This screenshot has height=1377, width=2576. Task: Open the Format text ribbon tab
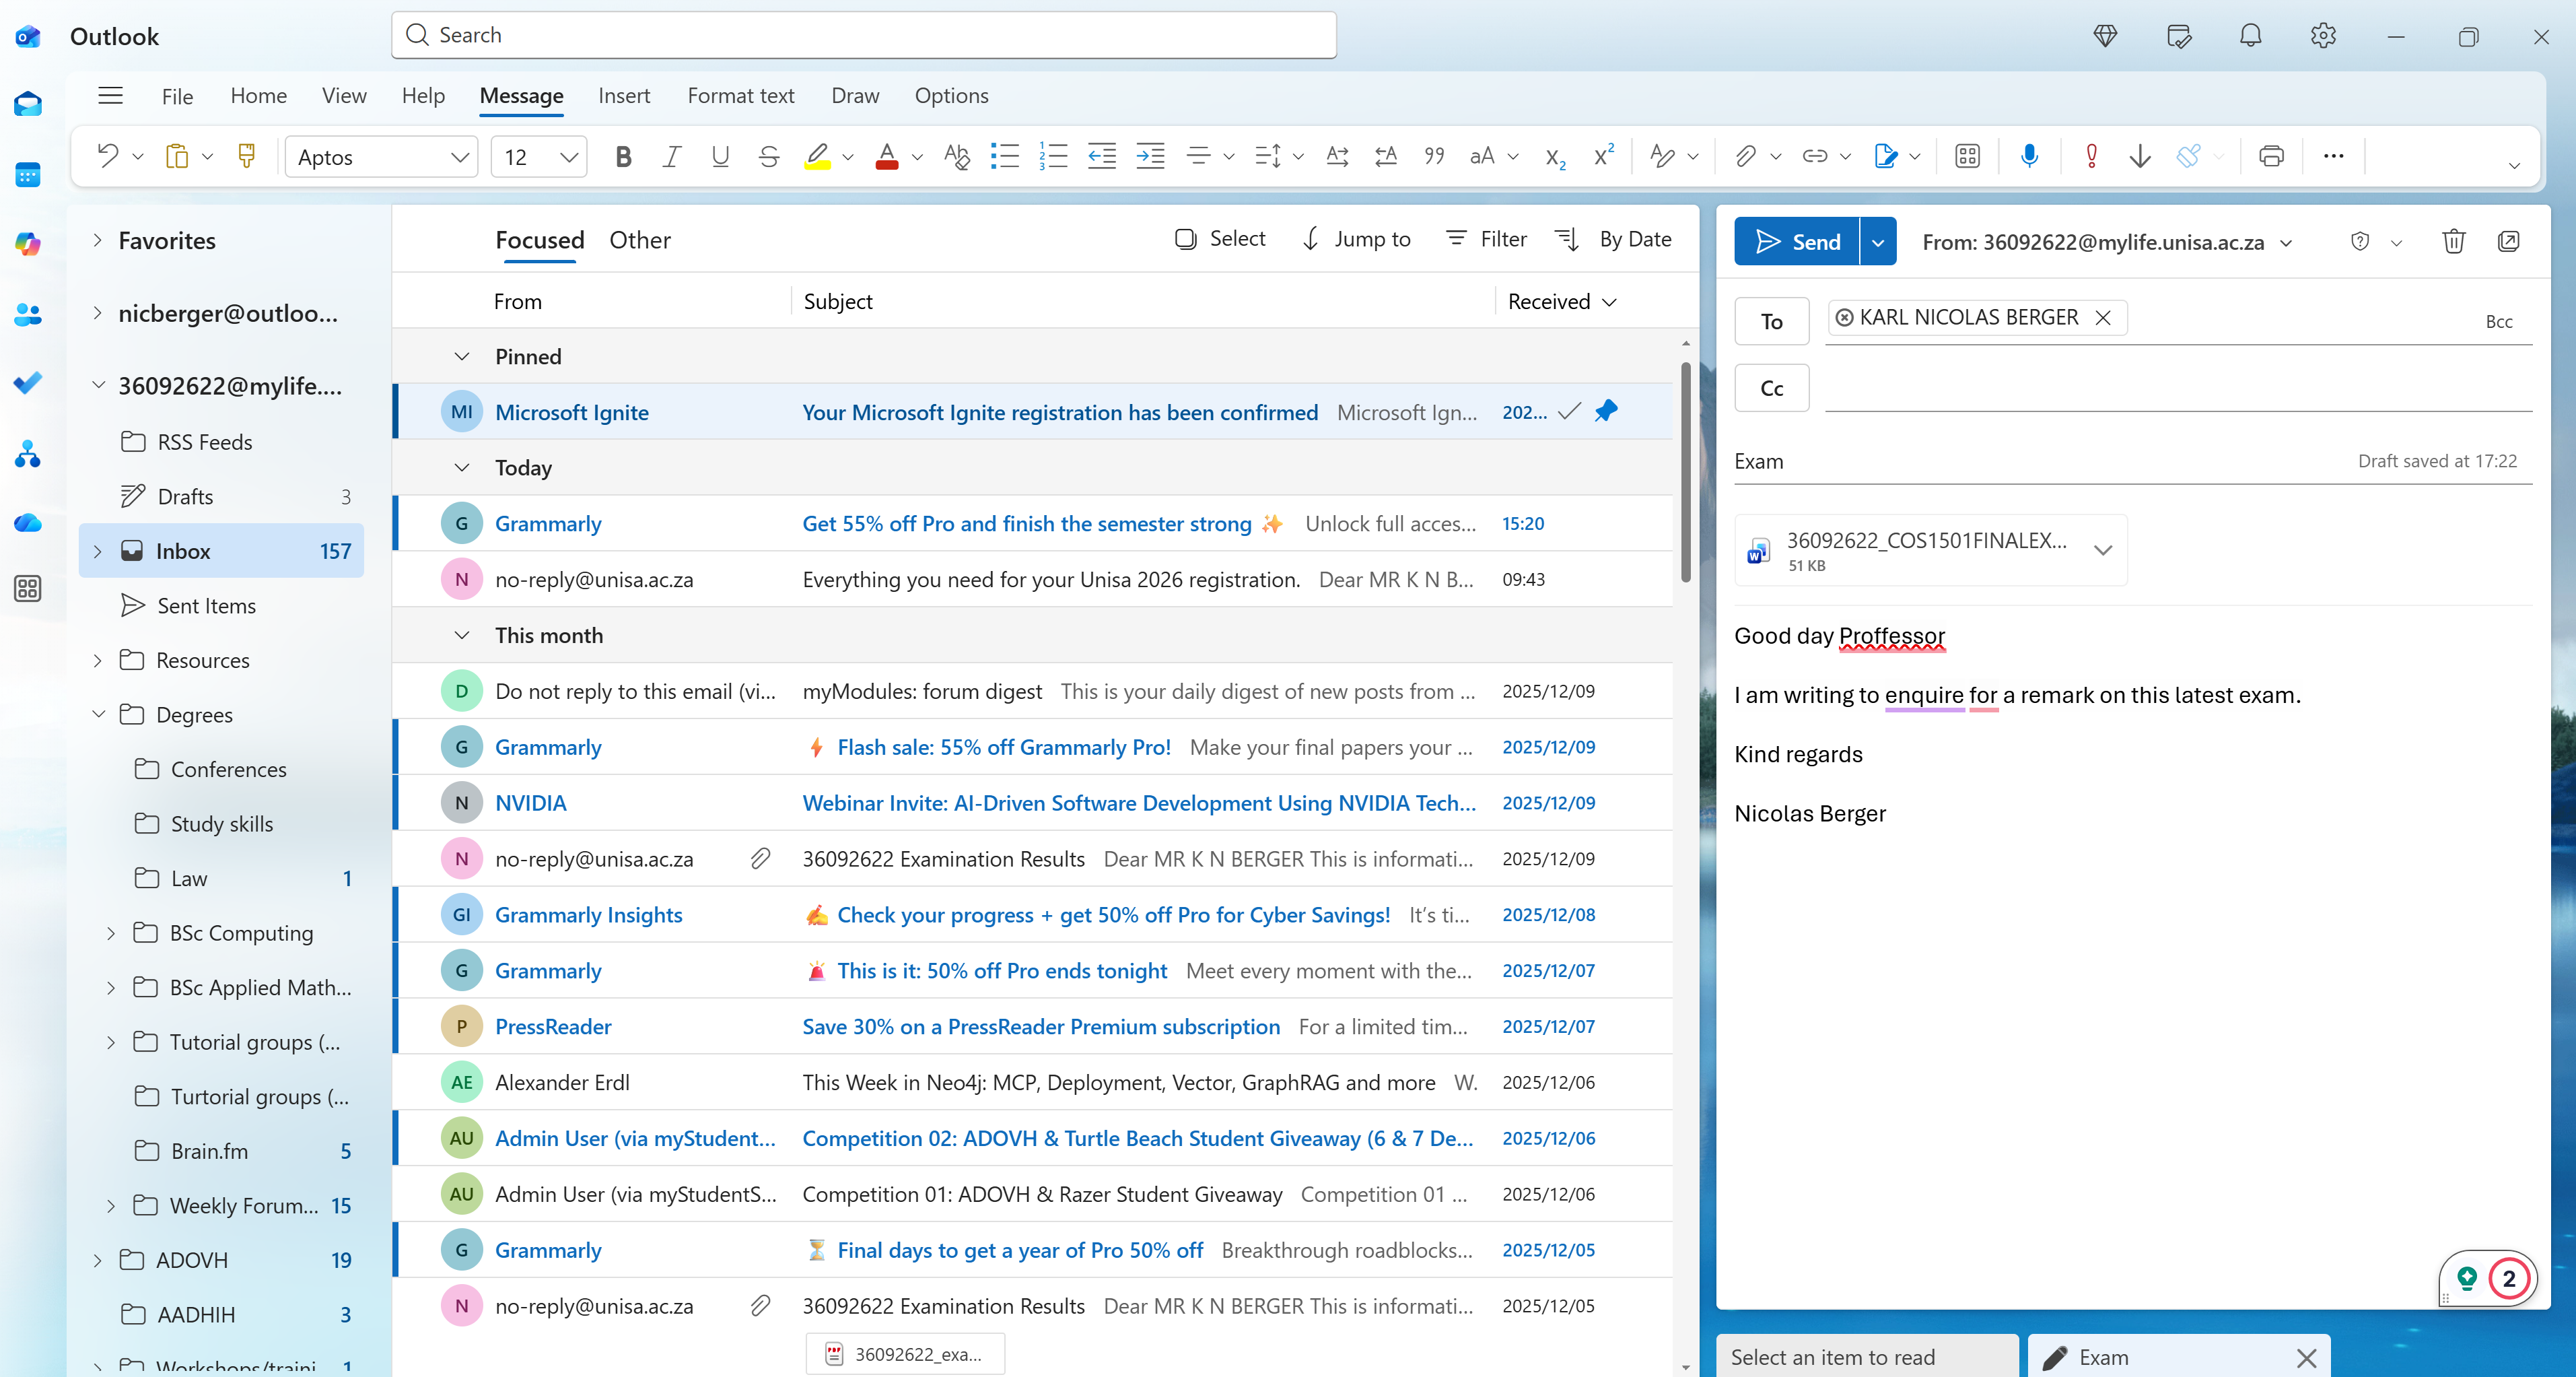(740, 95)
